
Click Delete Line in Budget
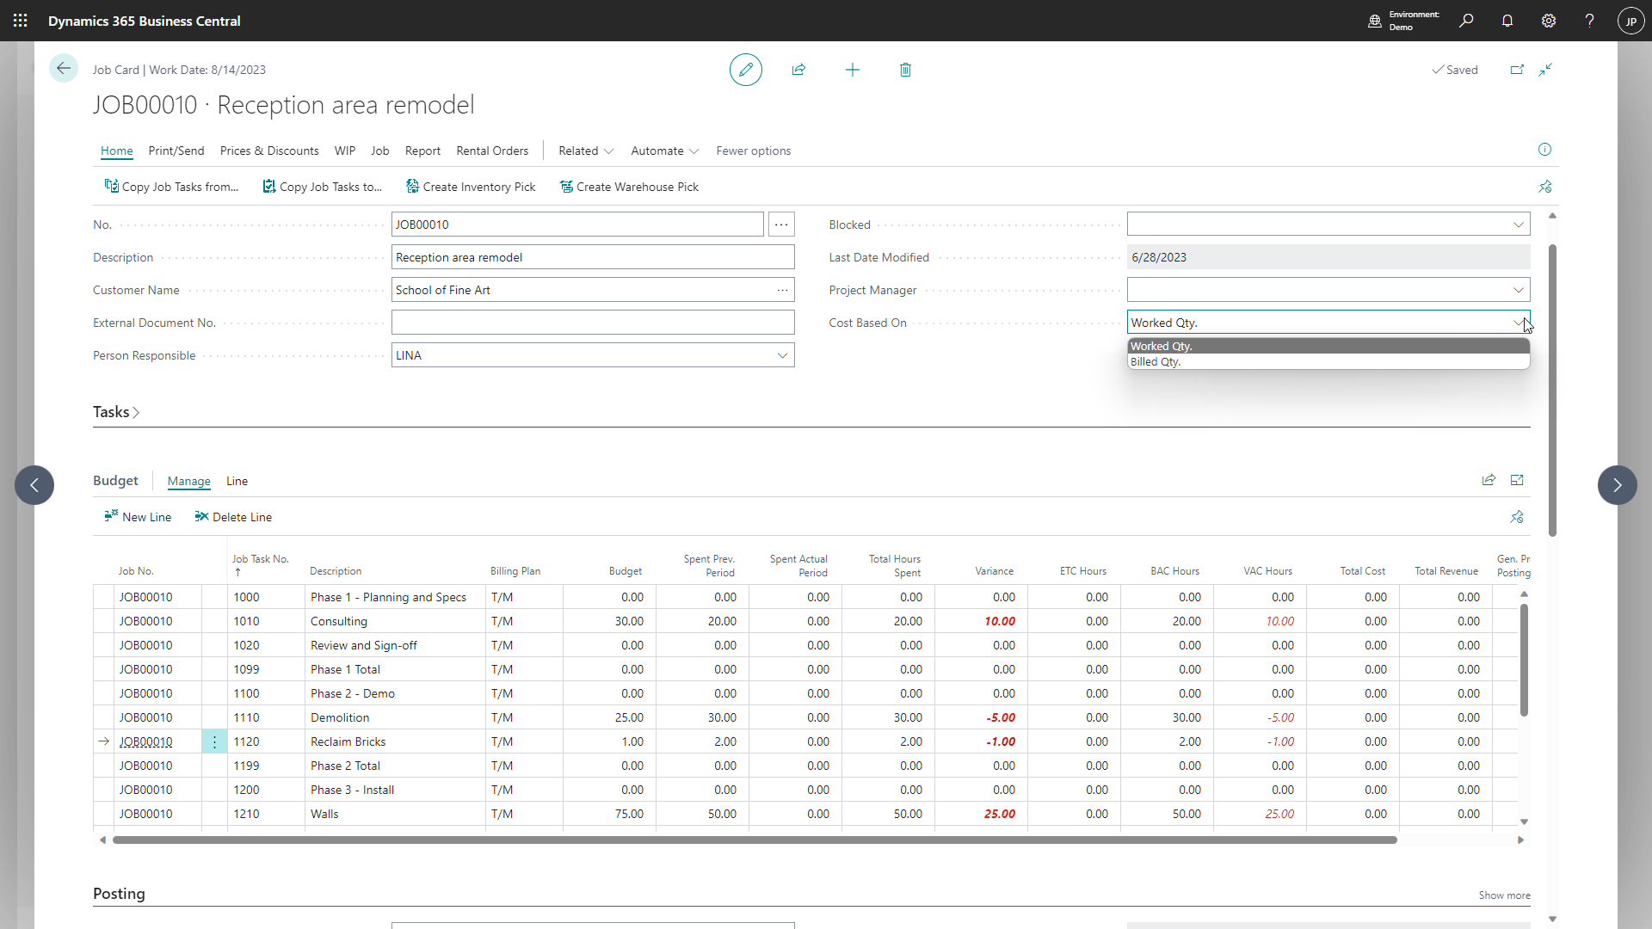point(233,517)
